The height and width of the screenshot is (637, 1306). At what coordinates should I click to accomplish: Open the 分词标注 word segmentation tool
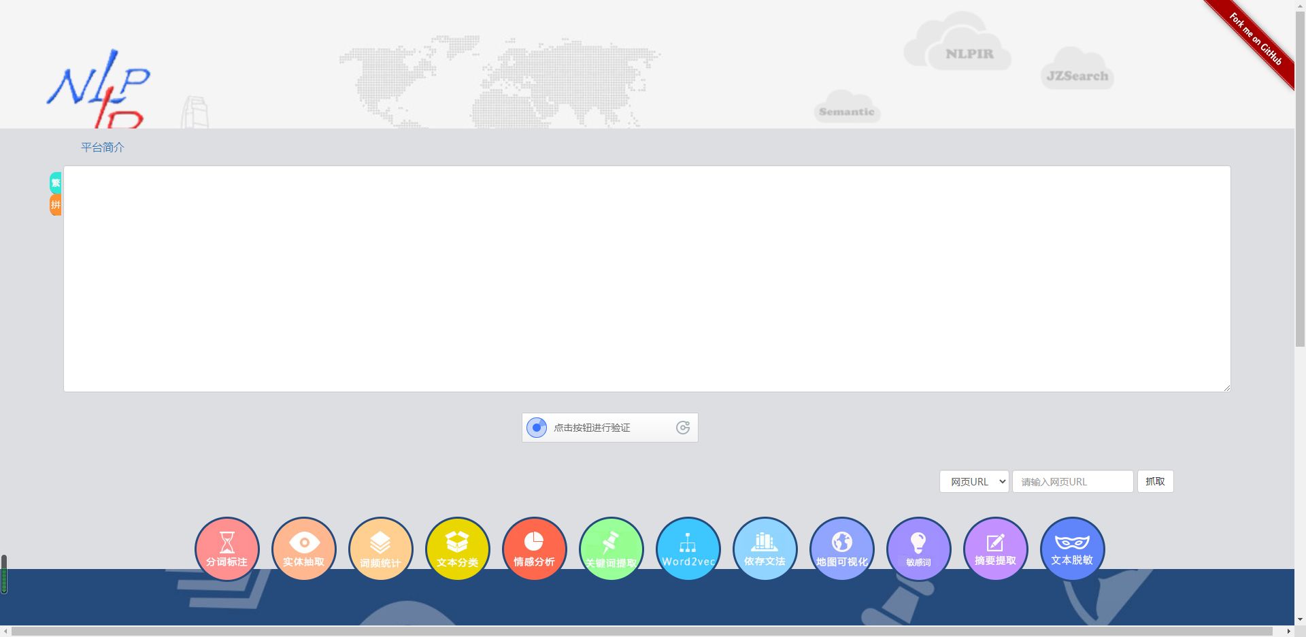tap(227, 549)
